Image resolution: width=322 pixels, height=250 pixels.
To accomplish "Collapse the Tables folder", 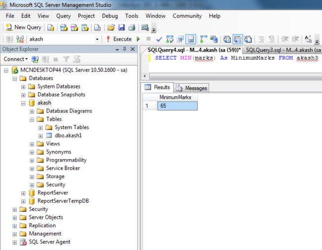I will pyautogui.click(x=32, y=120).
